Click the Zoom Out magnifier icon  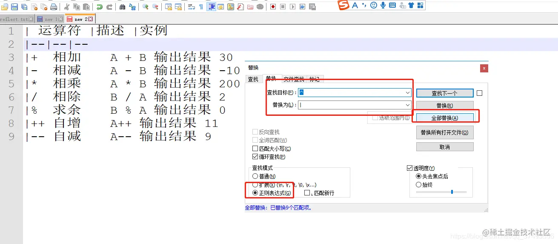(x=155, y=7)
